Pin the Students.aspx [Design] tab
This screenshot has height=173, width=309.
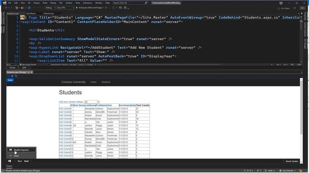point(28,73)
